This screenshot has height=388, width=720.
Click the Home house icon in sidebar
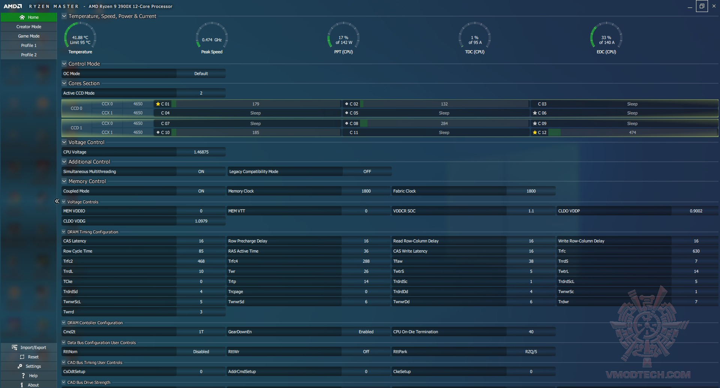(22, 17)
